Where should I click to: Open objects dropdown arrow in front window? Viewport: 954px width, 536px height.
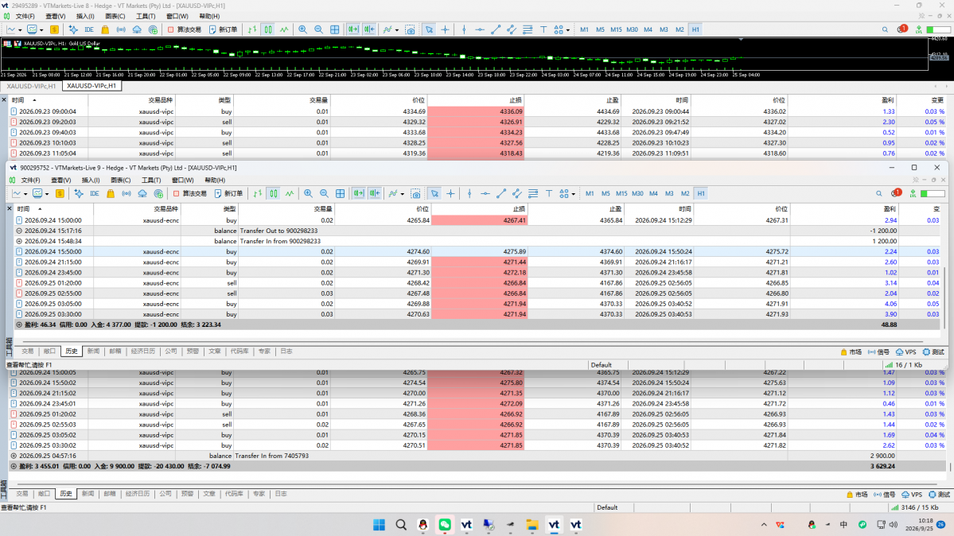[573, 194]
